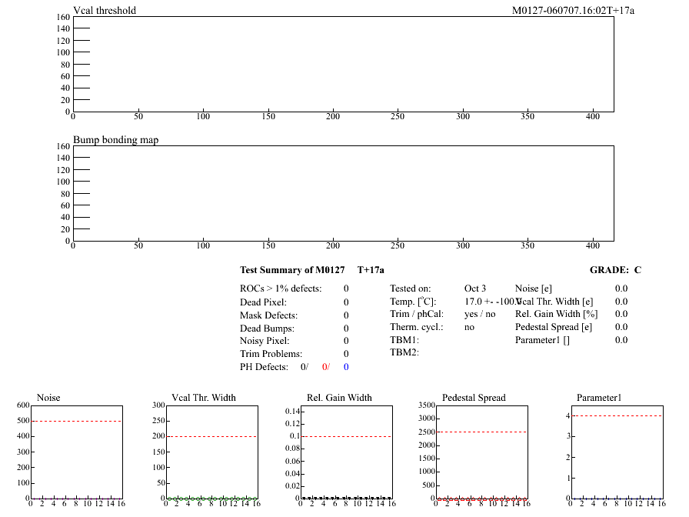Click the Bump bonding map title
Viewport: 689px width, 517px height.
coord(115,140)
